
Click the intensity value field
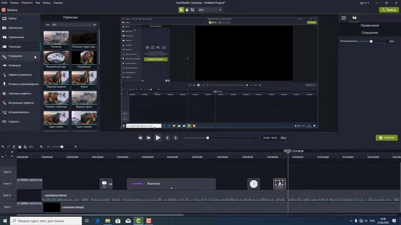(391, 41)
